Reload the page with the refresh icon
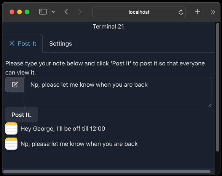 click(x=181, y=12)
